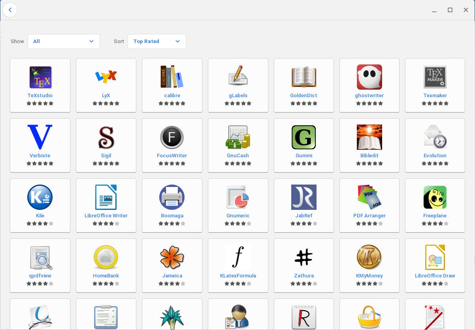Screen dimensions: 475x330
Task: Click the KLatexFormula f icon
Action: (238, 257)
